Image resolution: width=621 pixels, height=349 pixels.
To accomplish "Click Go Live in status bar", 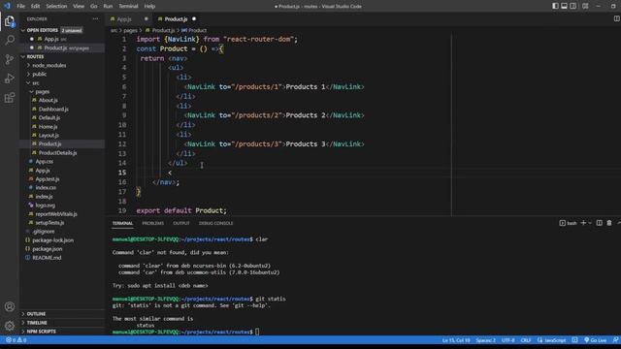I will point(595,340).
